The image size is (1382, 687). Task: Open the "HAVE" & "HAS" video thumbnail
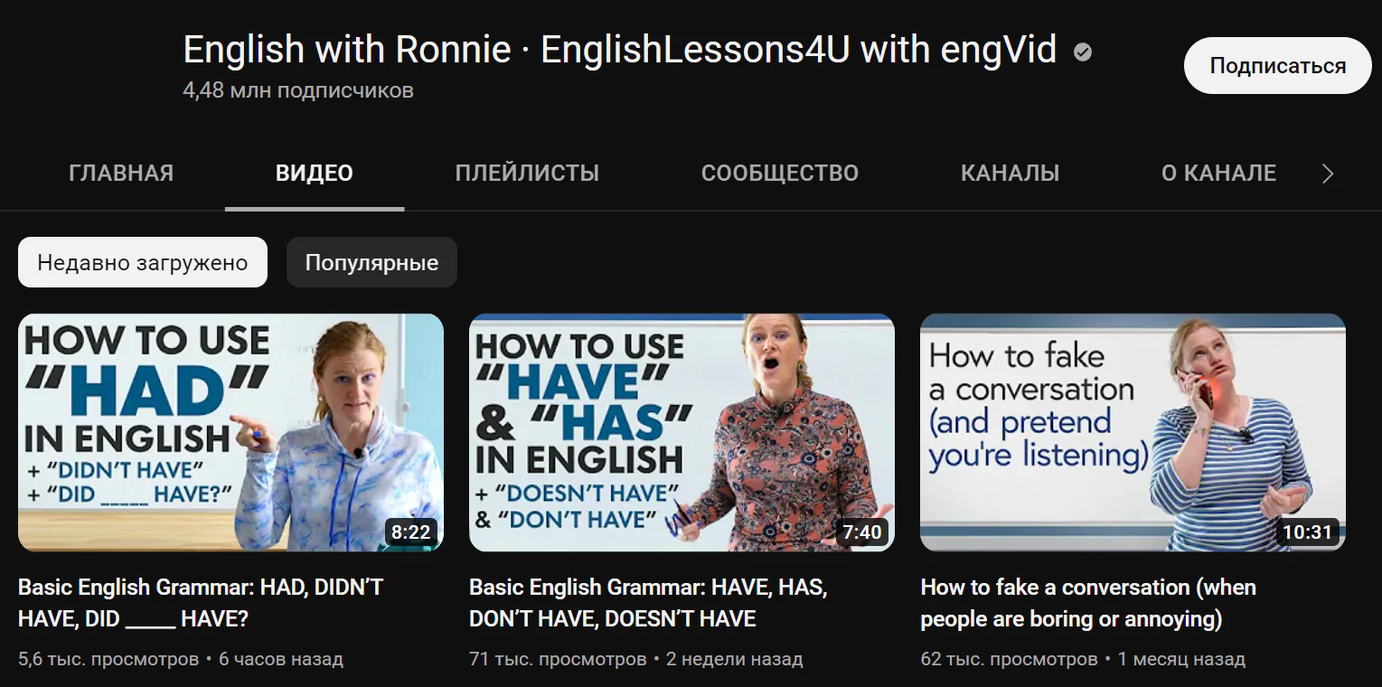pos(682,432)
